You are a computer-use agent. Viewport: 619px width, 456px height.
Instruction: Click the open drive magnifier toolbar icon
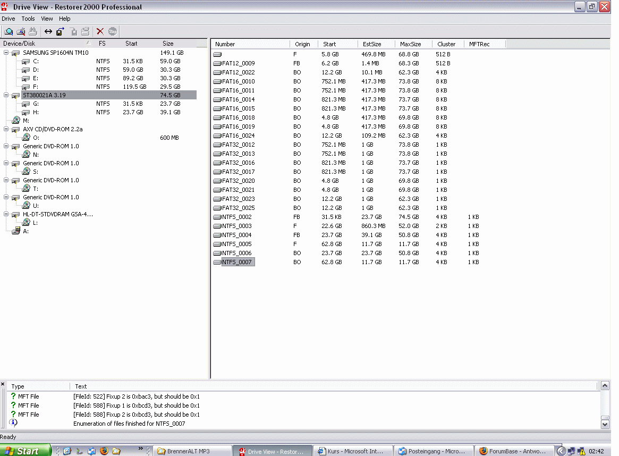click(9, 31)
